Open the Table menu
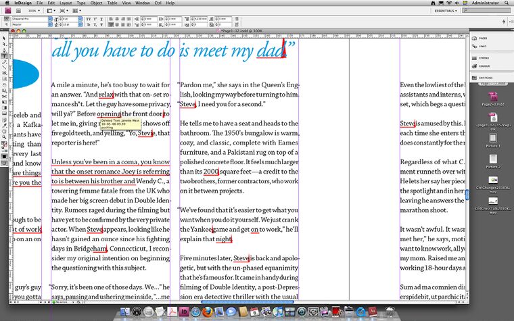This screenshot has height=321, width=514. 112,3
